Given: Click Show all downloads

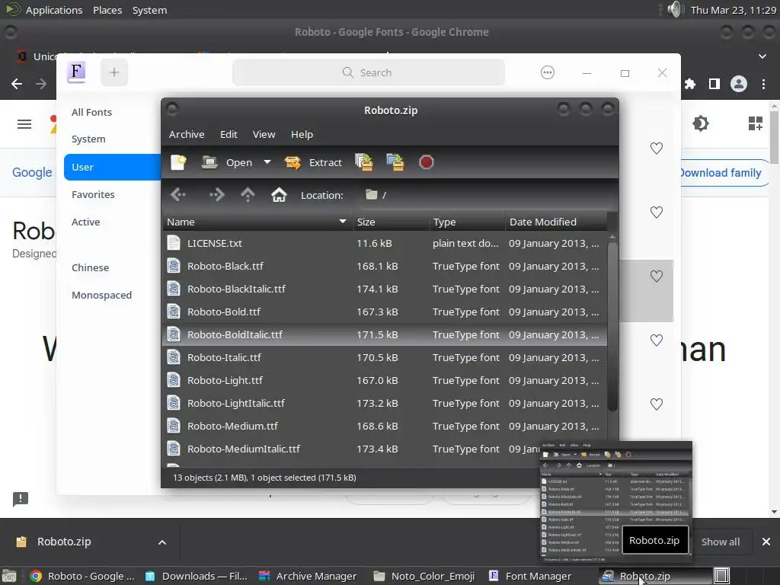Looking at the screenshot, I should click(721, 542).
